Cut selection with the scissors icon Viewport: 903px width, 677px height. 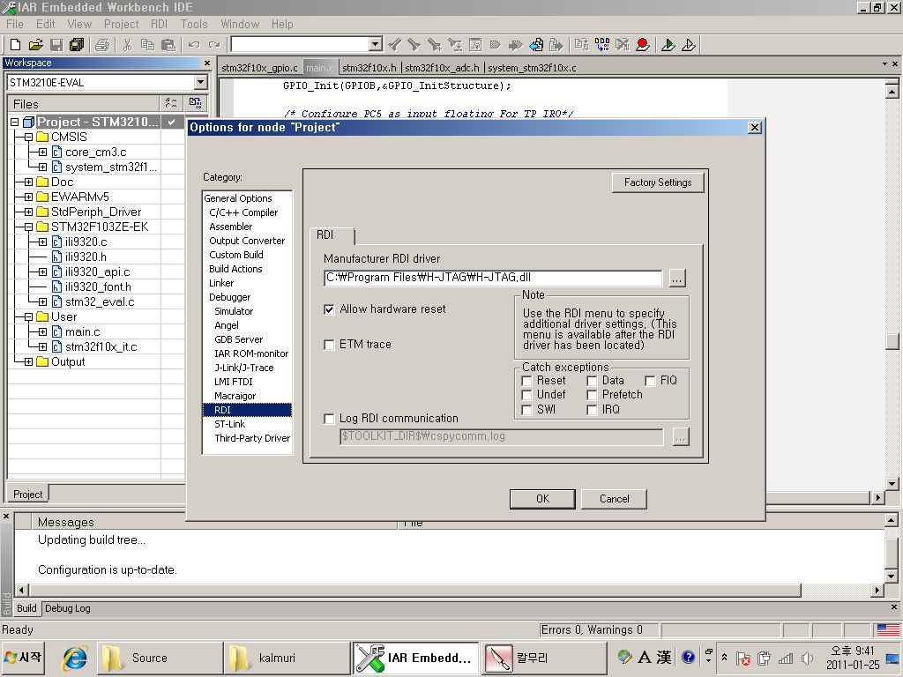(127, 44)
